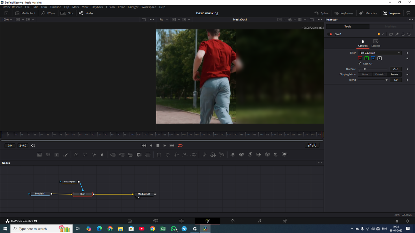The width and height of the screenshot is (415, 233).
Task: Select the Text+ tool in the toolbar
Action: (57, 154)
